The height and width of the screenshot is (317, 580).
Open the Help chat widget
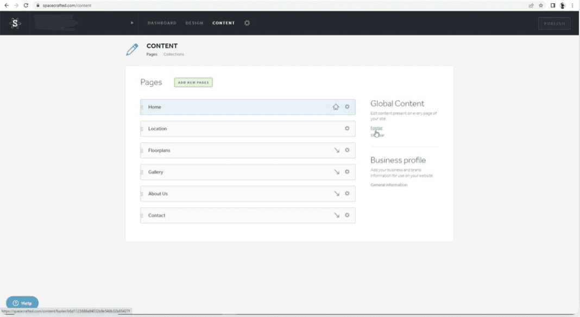click(x=22, y=303)
